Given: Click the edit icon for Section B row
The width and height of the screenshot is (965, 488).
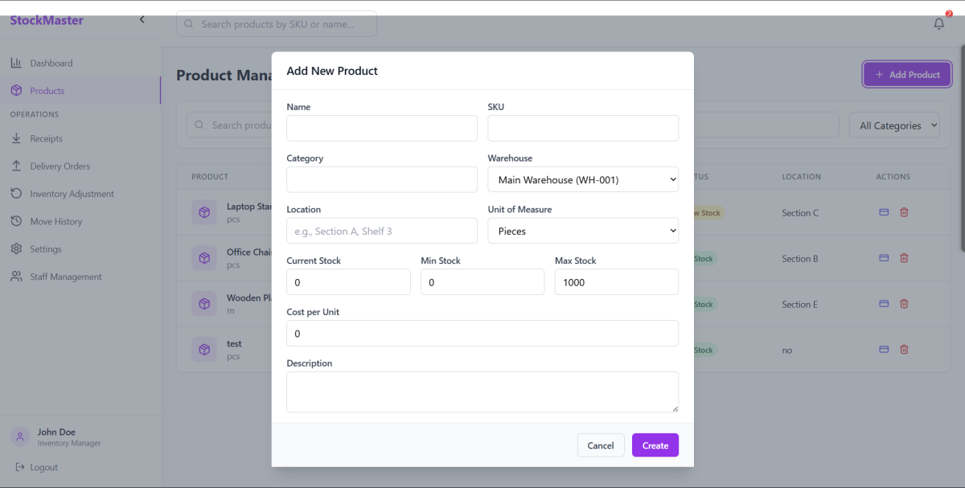Looking at the screenshot, I should [x=884, y=258].
